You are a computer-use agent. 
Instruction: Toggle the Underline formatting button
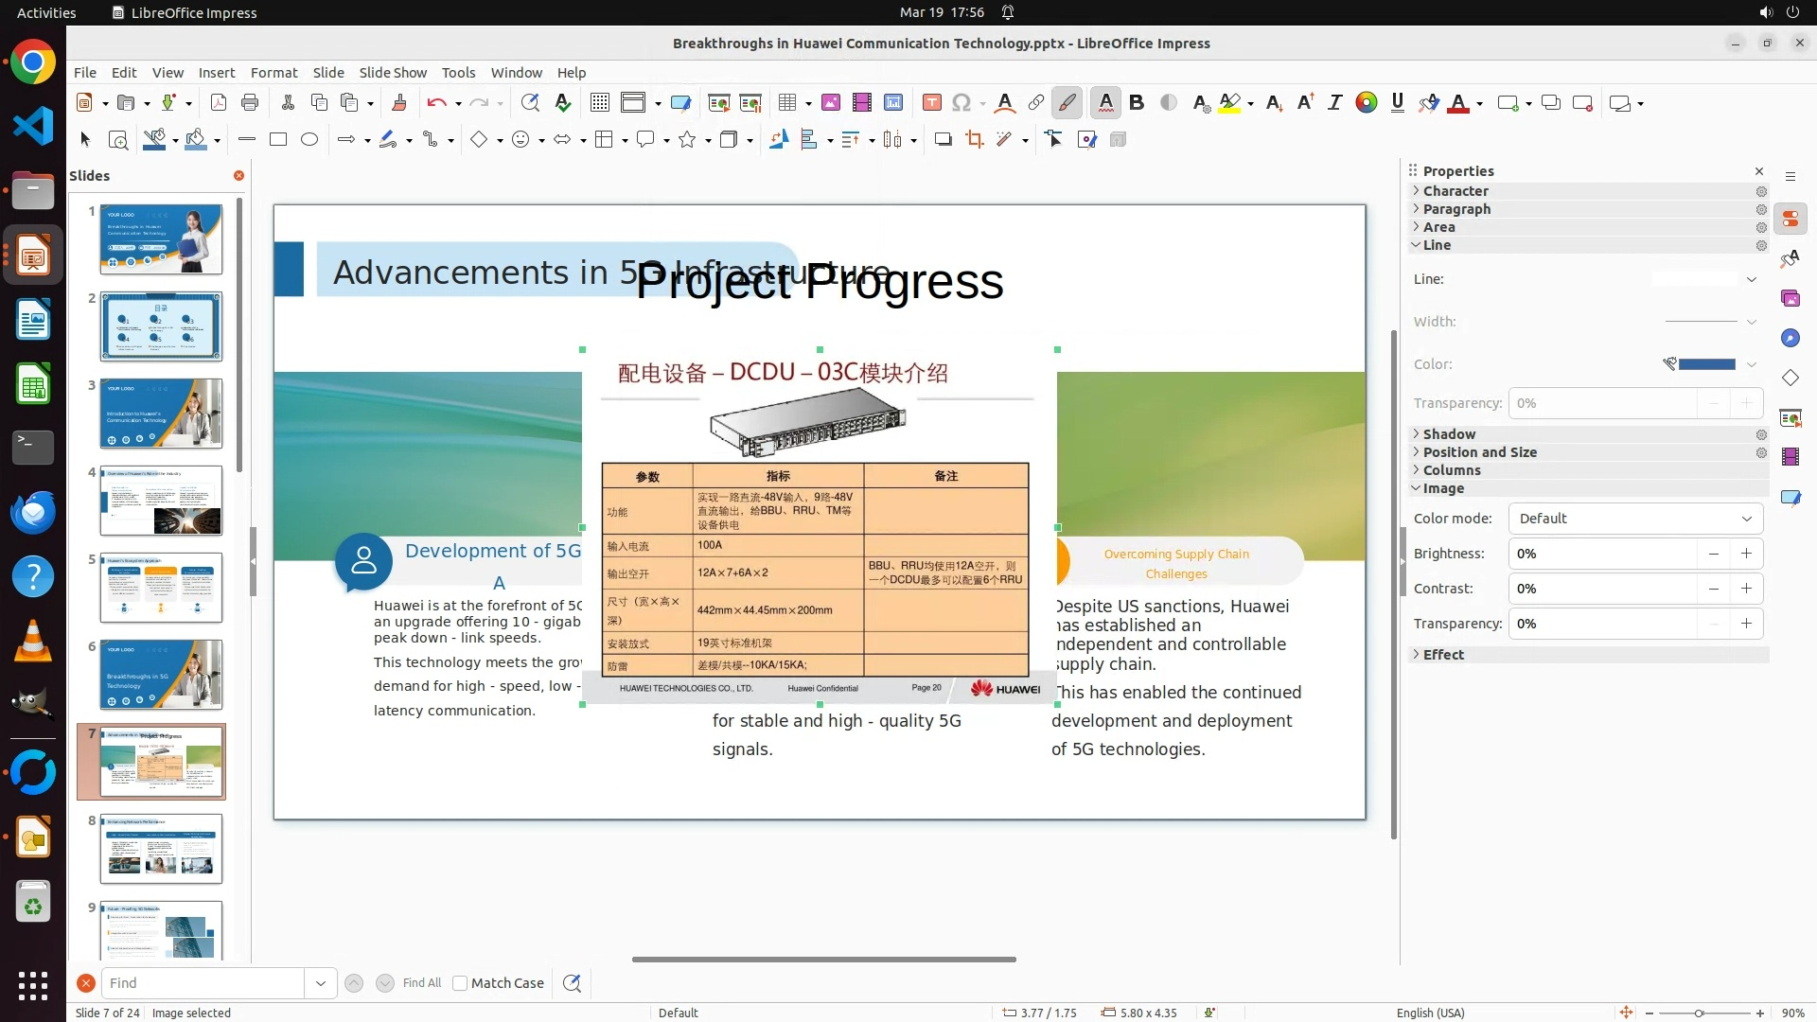pyautogui.click(x=1397, y=103)
